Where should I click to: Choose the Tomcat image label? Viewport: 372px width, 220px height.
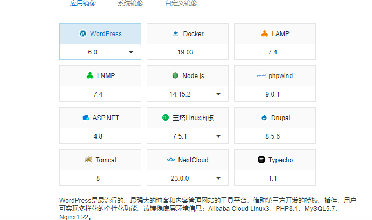(x=106, y=160)
